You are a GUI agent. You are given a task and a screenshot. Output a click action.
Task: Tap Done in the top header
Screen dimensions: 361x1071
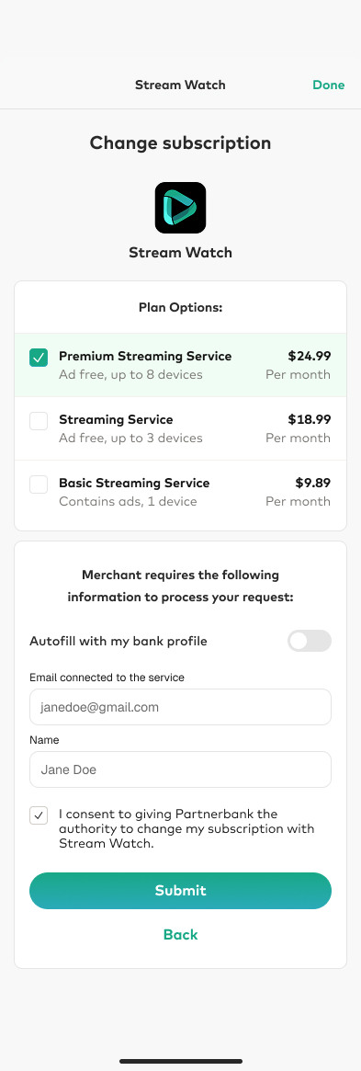pyautogui.click(x=328, y=85)
